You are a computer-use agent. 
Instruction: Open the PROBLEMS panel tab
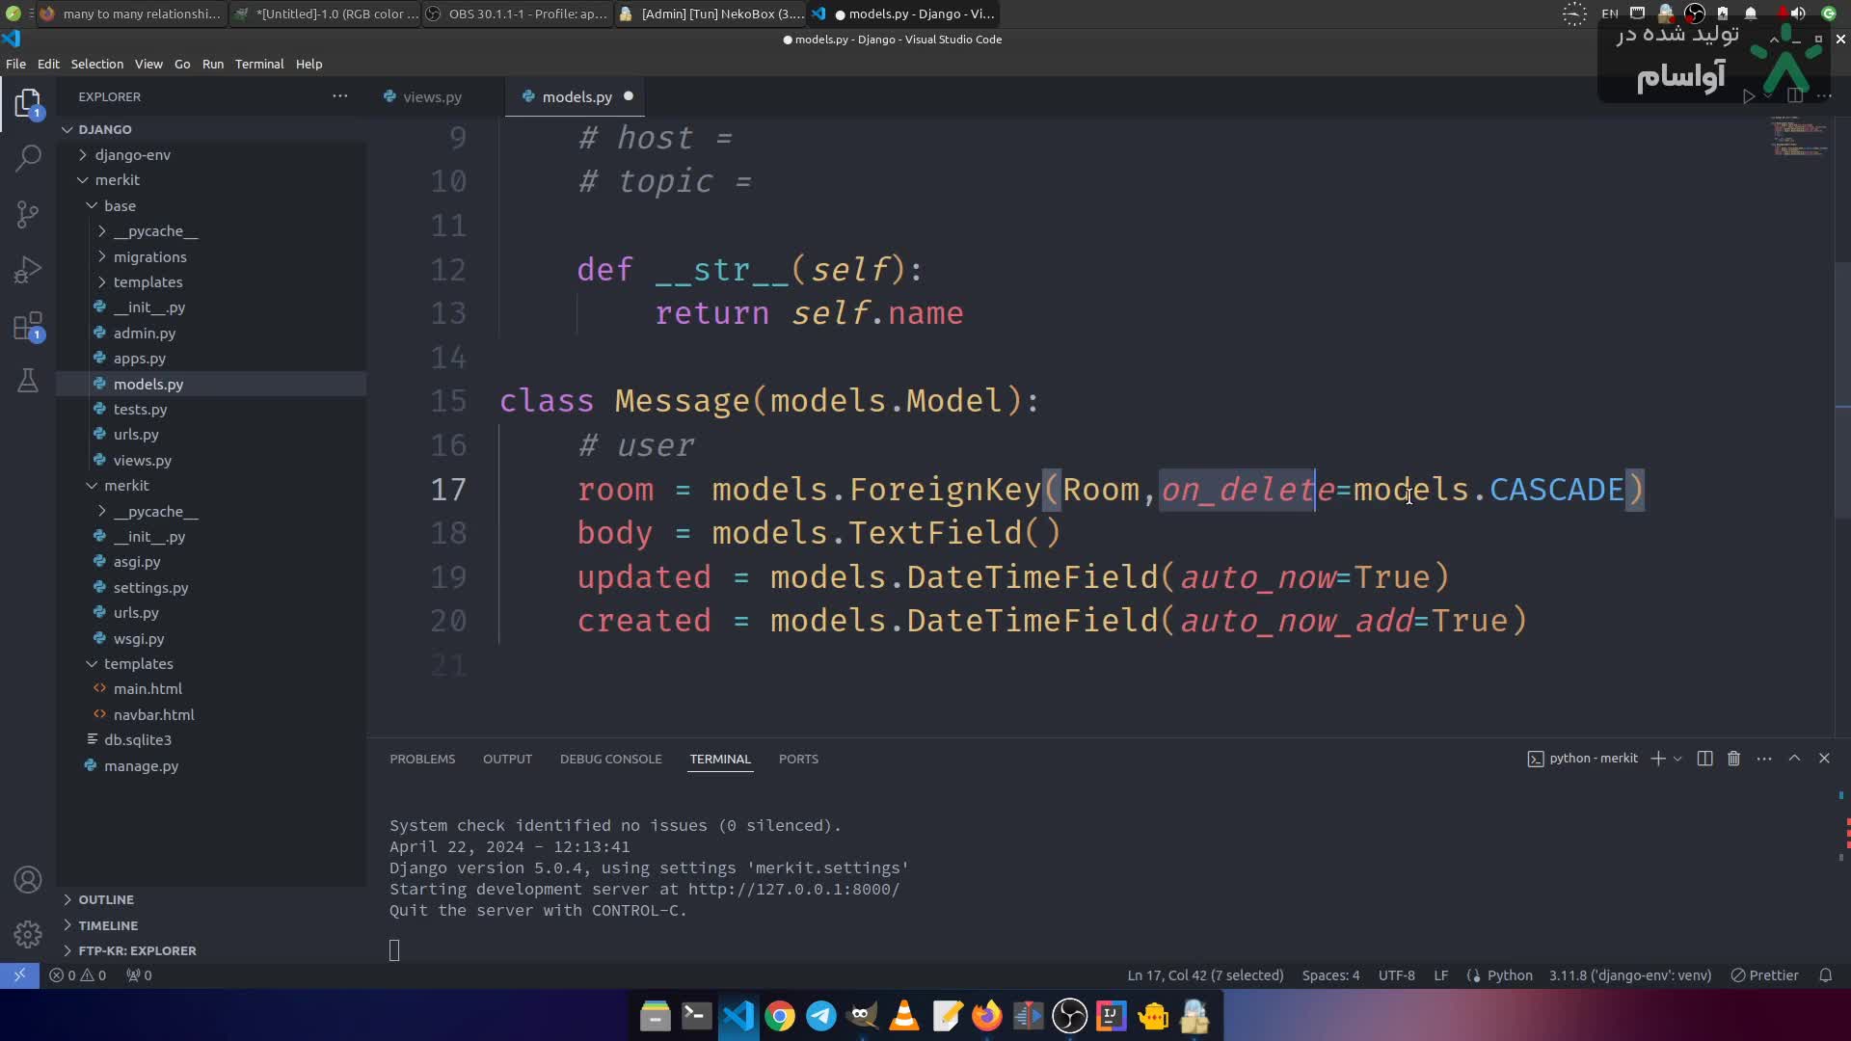(x=421, y=759)
